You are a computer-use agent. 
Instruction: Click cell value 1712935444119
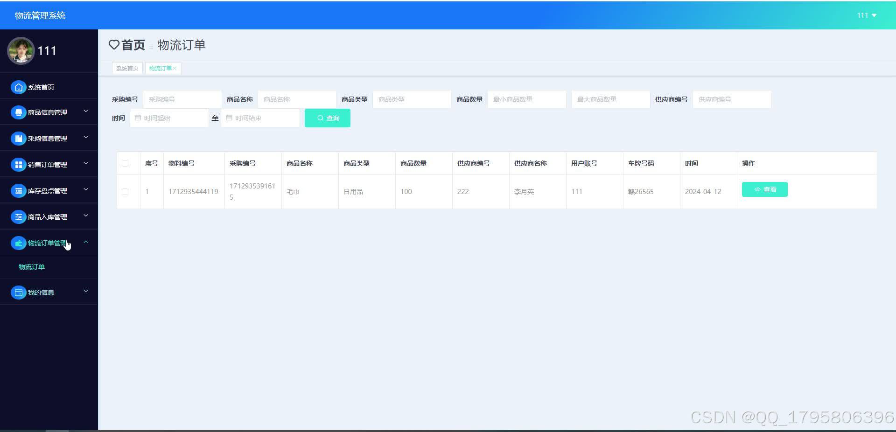point(193,192)
